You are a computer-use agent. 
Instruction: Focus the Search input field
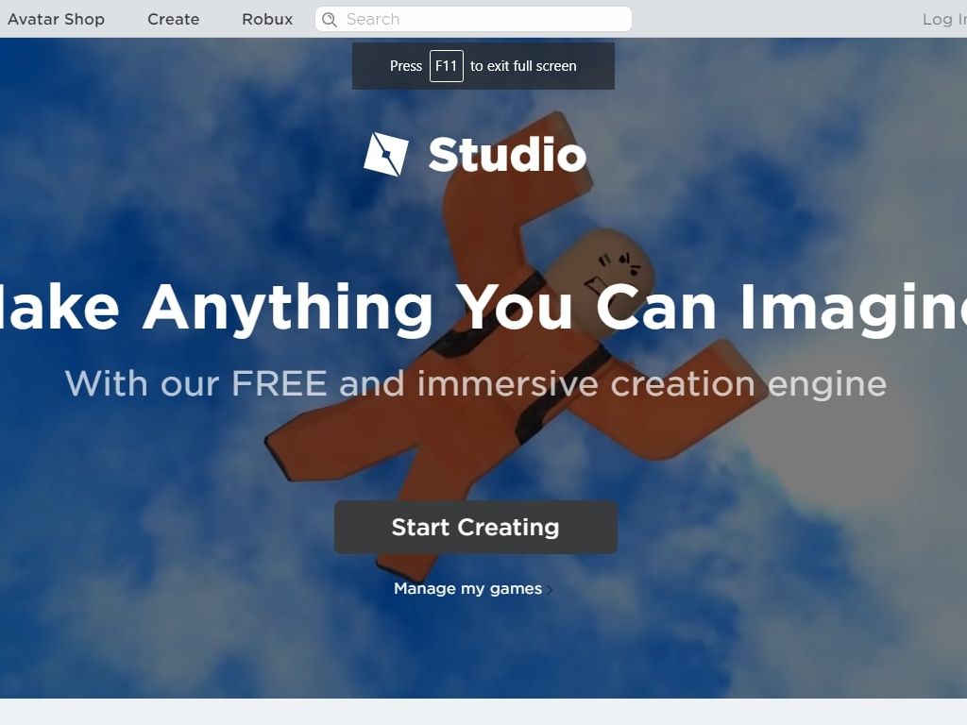473,19
